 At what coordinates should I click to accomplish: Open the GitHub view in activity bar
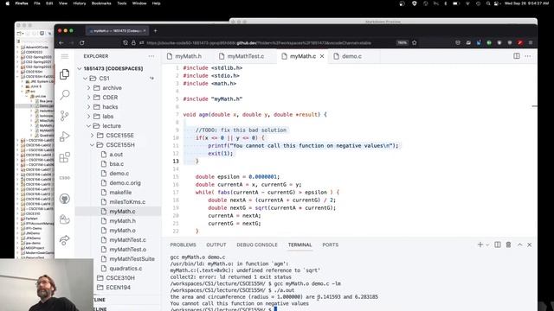64,199
